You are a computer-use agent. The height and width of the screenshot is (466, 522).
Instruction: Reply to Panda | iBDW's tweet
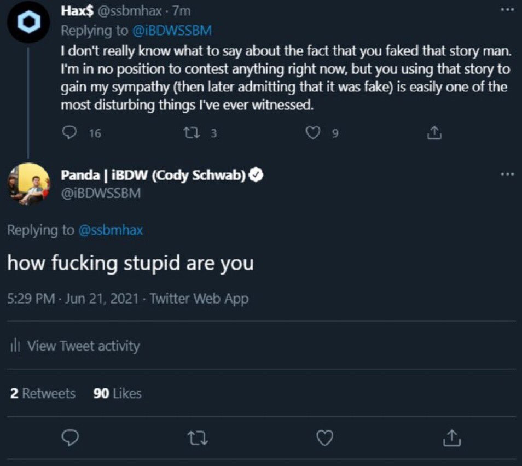point(70,438)
